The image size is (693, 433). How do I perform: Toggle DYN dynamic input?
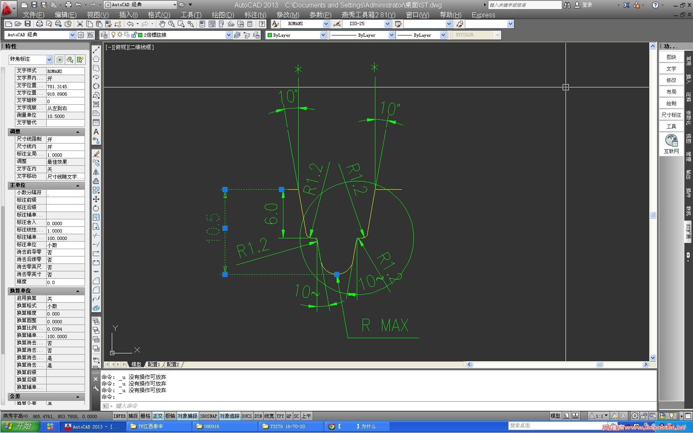258,416
